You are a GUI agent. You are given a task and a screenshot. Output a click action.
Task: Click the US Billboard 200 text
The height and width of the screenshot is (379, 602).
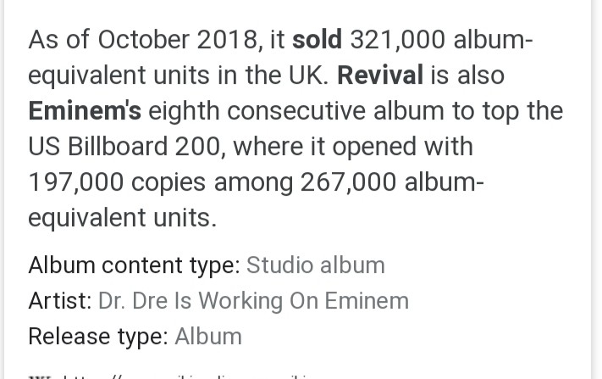click(x=124, y=147)
